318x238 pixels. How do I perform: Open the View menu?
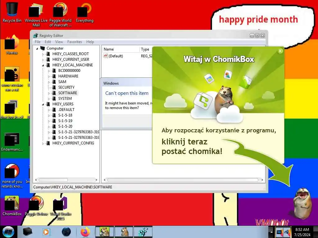pos(59,42)
